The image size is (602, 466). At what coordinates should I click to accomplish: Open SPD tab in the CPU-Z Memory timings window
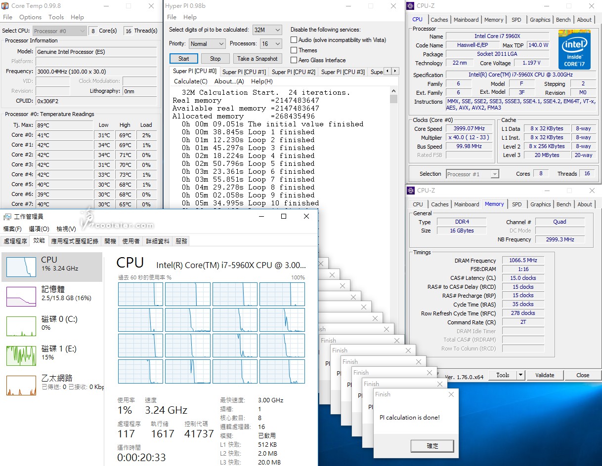pyautogui.click(x=517, y=204)
